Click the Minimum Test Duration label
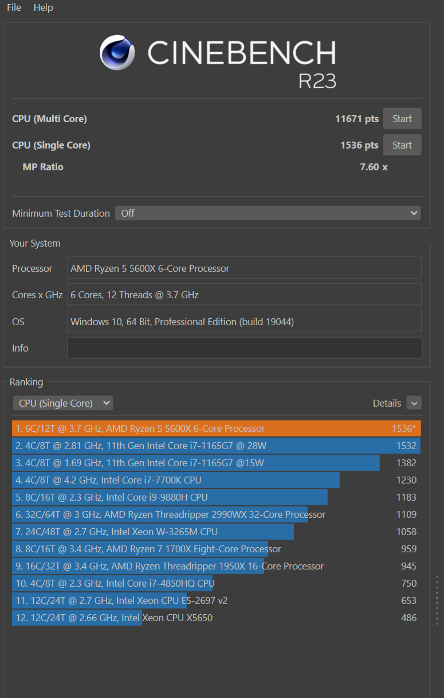The image size is (444, 698). [61, 213]
